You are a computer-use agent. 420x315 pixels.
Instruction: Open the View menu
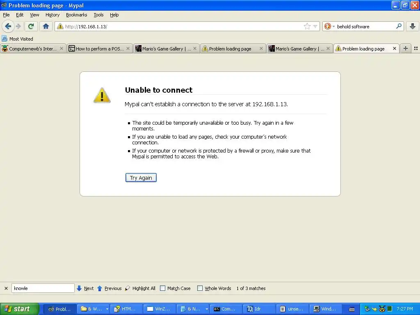pyautogui.click(x=34, y=15)
